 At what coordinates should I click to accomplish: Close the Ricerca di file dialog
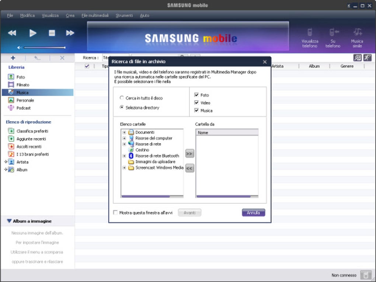coord(265,62)
